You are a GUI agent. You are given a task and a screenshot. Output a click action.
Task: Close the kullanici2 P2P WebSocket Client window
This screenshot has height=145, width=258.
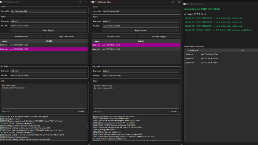tap(179, 2)
